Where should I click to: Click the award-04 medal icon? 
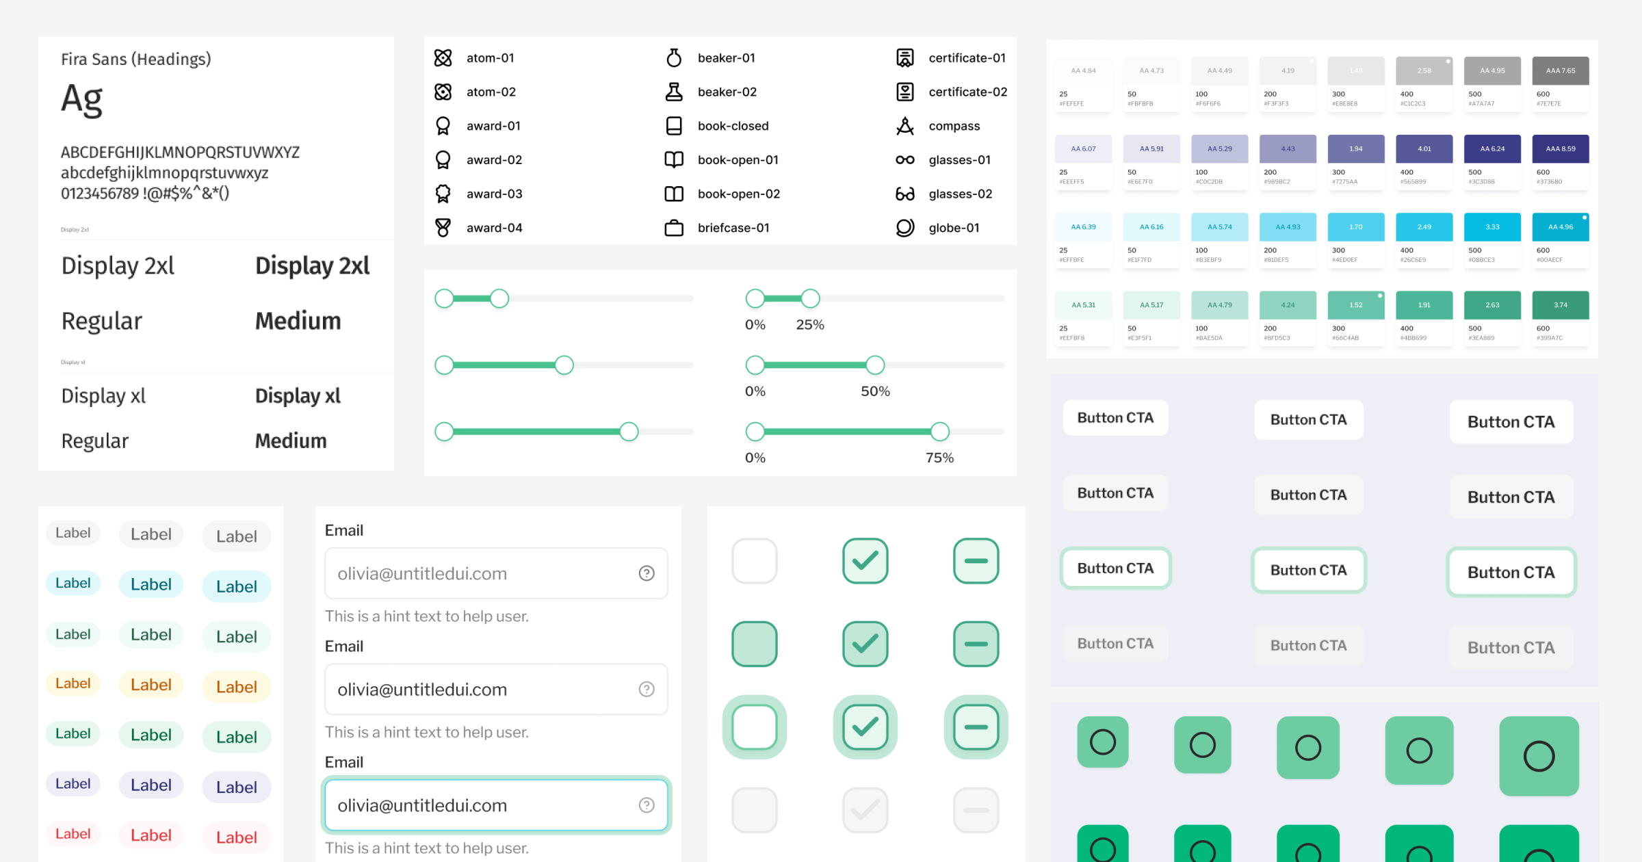point(443,228)
